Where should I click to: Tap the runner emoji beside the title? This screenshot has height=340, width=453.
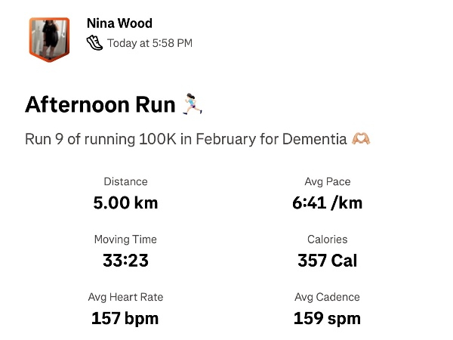[x=193, y=104]
